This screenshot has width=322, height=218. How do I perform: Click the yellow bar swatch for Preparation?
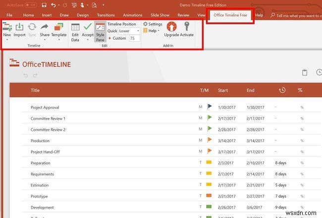(x=209, y=163)
